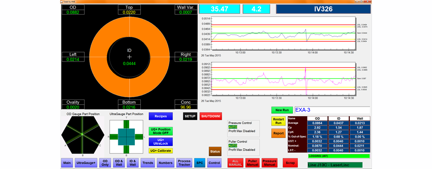Select the Wall Var. reading 0.0007
Image resolution: width=432 pixels, height=169 pixels.
pos(185,12)
